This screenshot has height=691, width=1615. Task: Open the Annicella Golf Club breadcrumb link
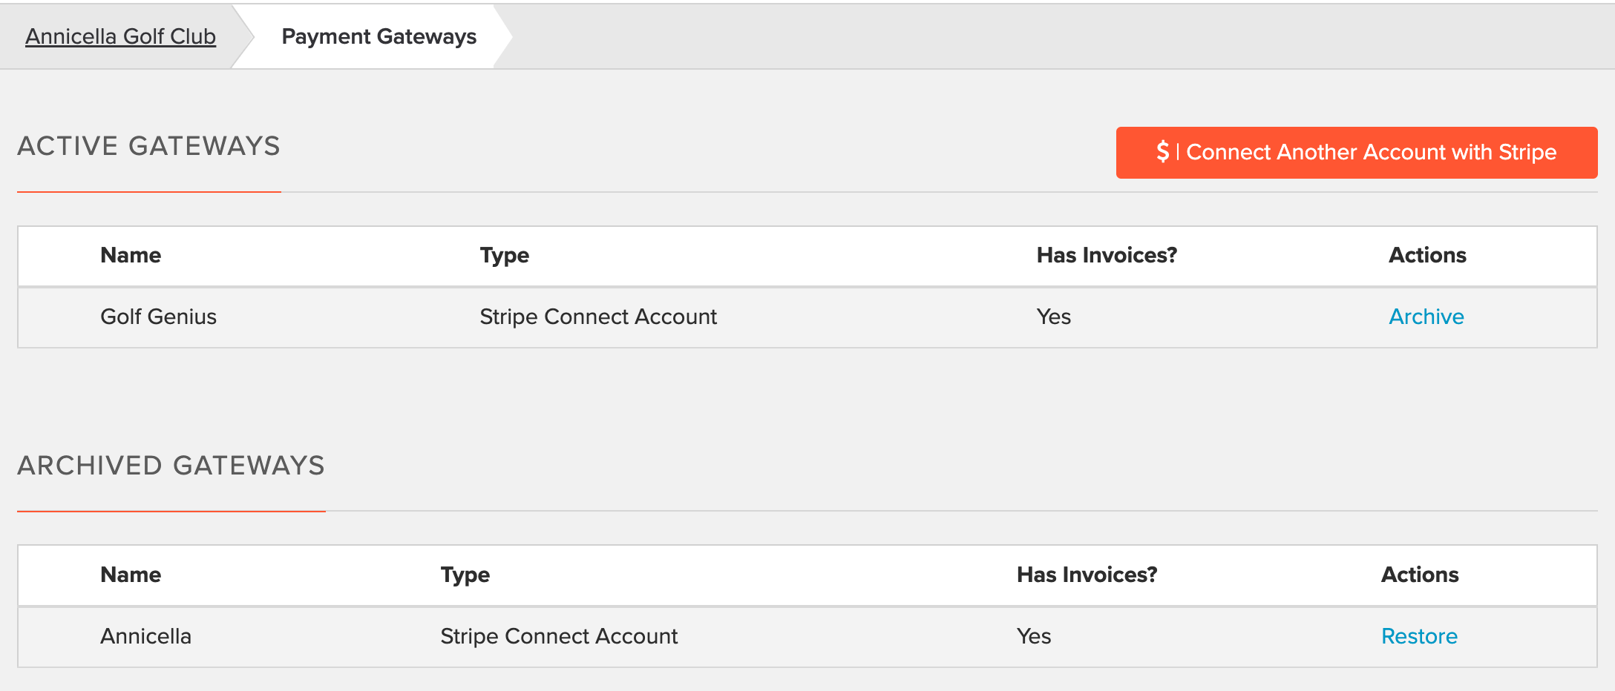coord(120,36)
